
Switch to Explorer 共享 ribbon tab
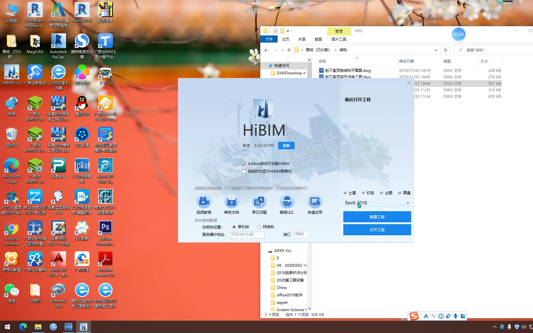pos(302,39)
